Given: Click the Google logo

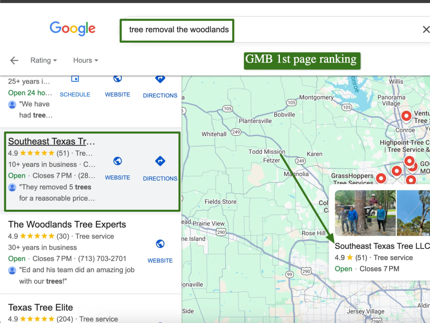Looking at the screenshot, I should (x=72, y=28).
